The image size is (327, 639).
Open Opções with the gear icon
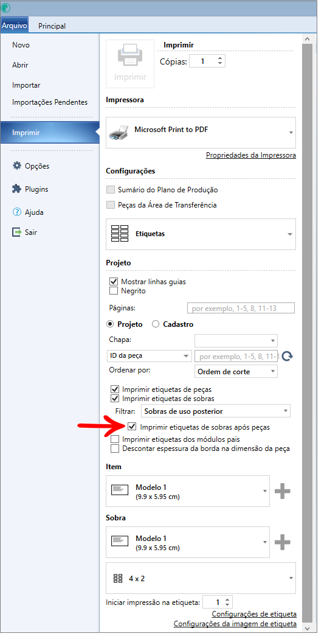[16, 166]
